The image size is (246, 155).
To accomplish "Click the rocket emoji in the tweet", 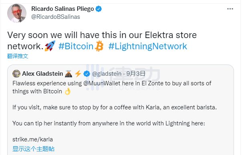I will pos(50,46).
